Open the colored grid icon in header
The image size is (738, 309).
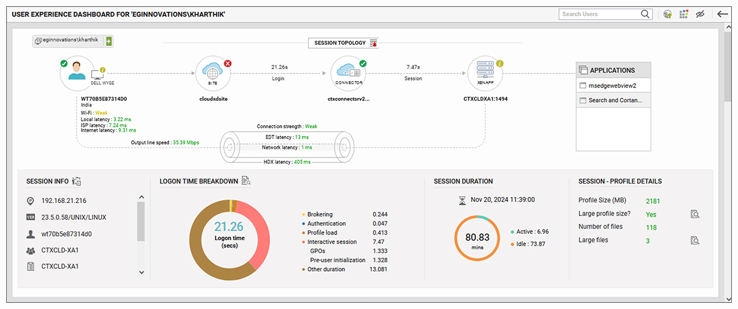(x=683, y=14)
